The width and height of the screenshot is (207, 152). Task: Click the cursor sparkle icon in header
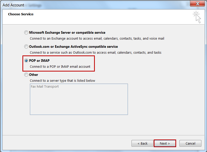tap(197, 17)
